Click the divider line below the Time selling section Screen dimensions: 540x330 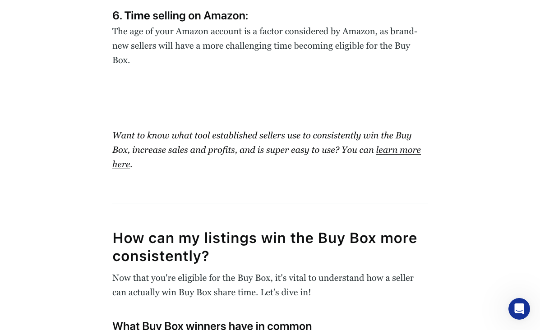[270, 99]
